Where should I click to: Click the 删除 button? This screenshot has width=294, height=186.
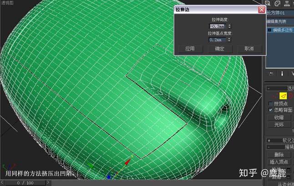pos(279,155)
